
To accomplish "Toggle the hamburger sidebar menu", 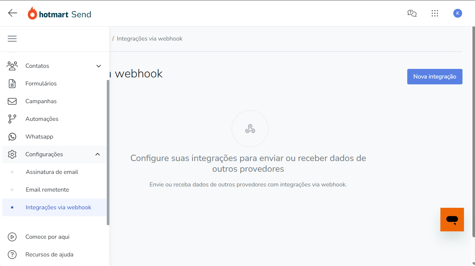I will 12,39.
